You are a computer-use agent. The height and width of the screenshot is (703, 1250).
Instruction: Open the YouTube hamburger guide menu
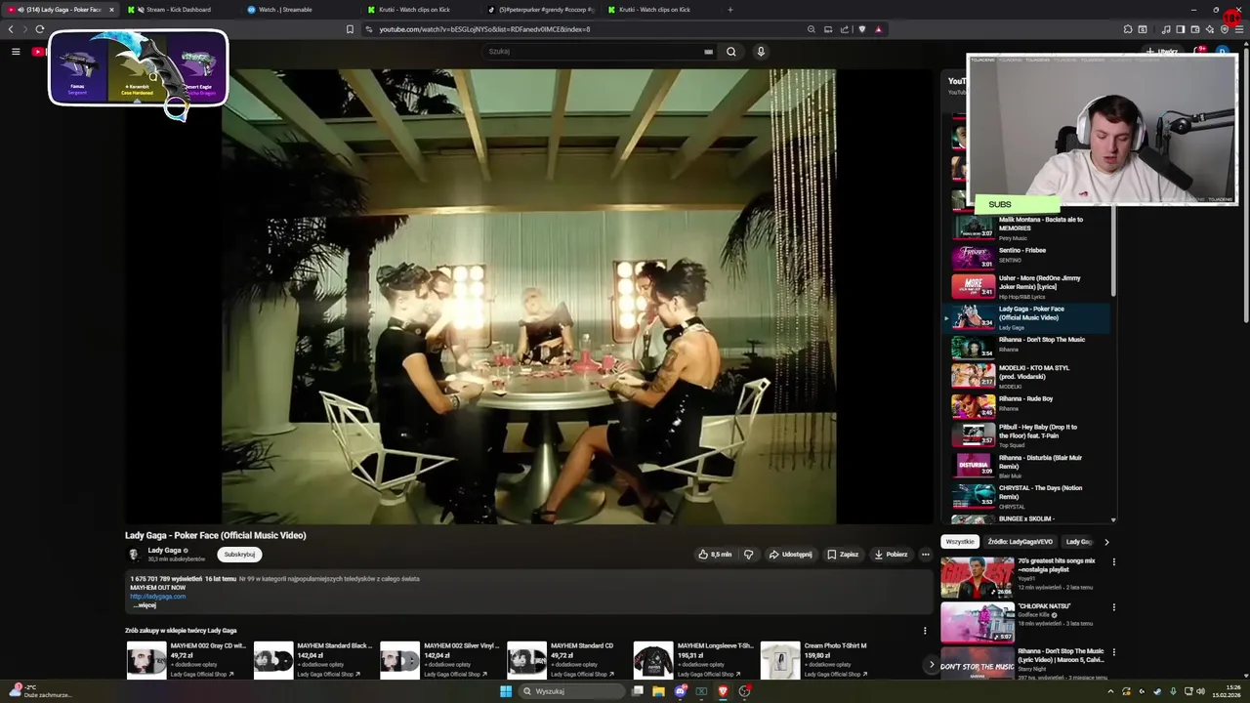click(16, 52)
